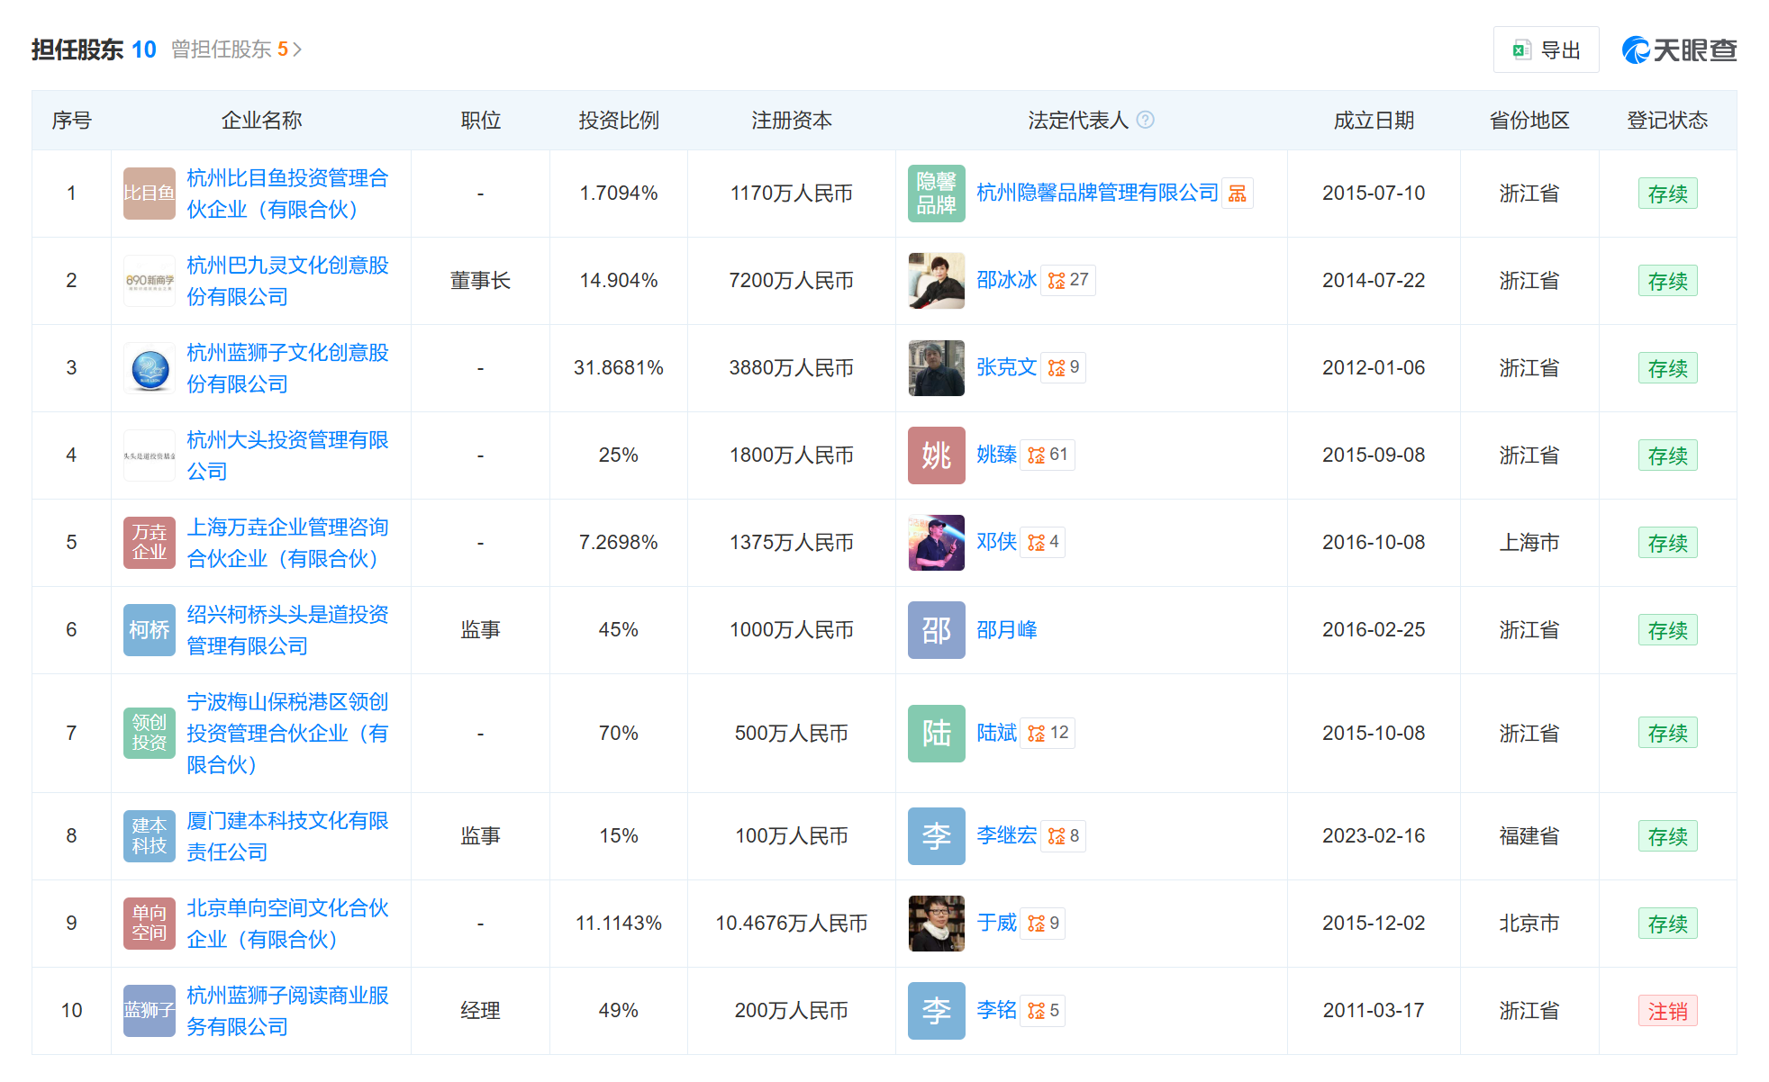Open 李铭's 5 related companies badge
This screenshot has width=1769, height=1082.
pos(1043,1010)
